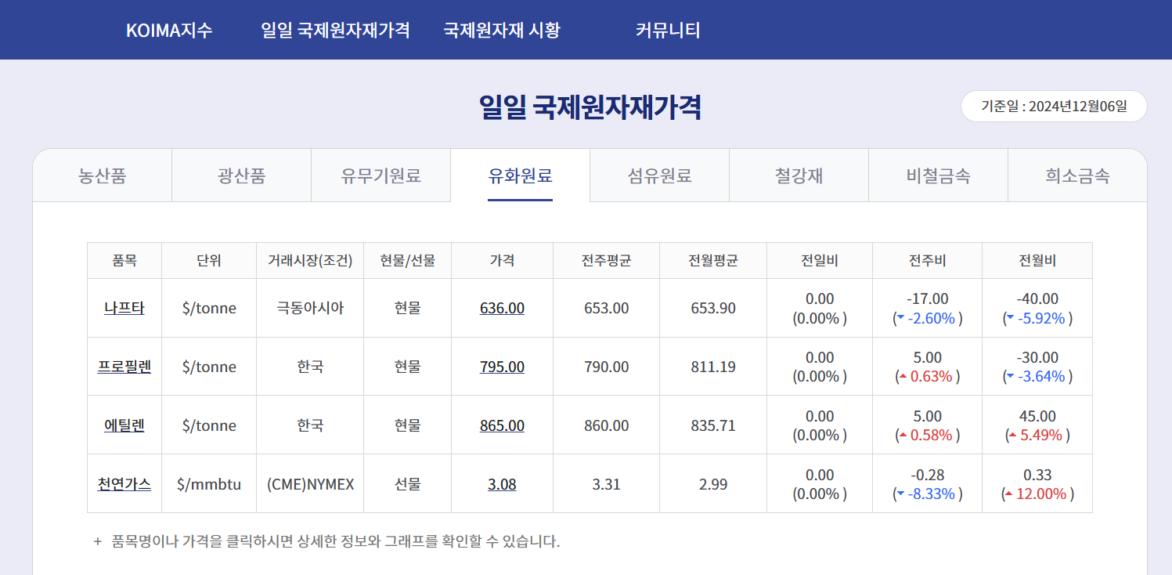1172x575 pixels.
Task: Click the 전주평균 column header
Action: pyautogui.click(x=606, y=261)
